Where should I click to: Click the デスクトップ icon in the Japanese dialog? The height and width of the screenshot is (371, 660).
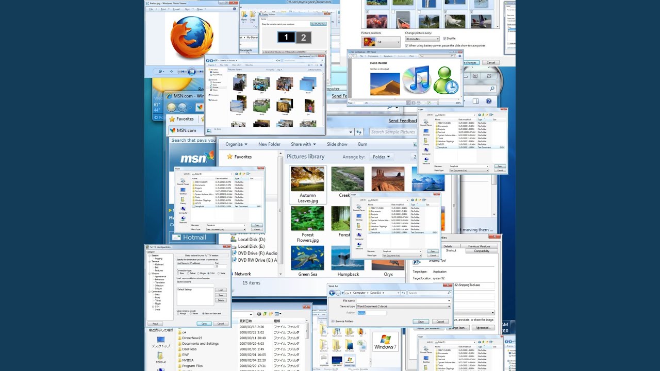tap(160, 342)
